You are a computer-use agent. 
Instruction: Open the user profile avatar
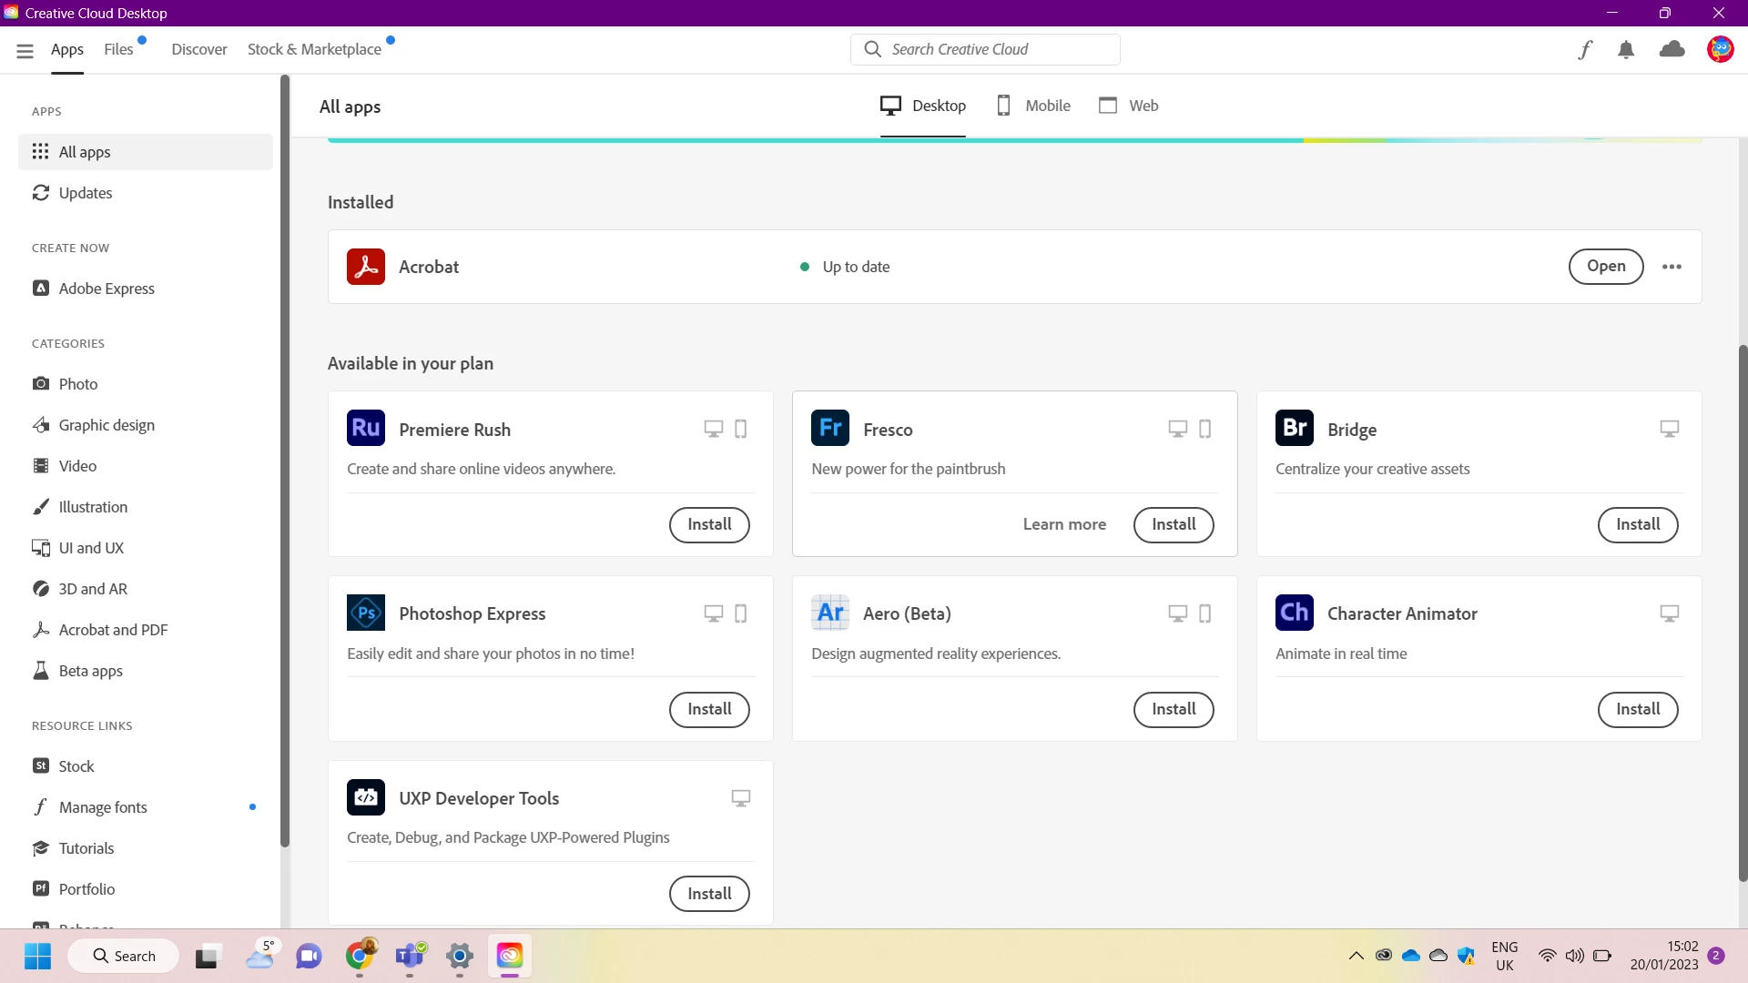[x=1720, y=49]
